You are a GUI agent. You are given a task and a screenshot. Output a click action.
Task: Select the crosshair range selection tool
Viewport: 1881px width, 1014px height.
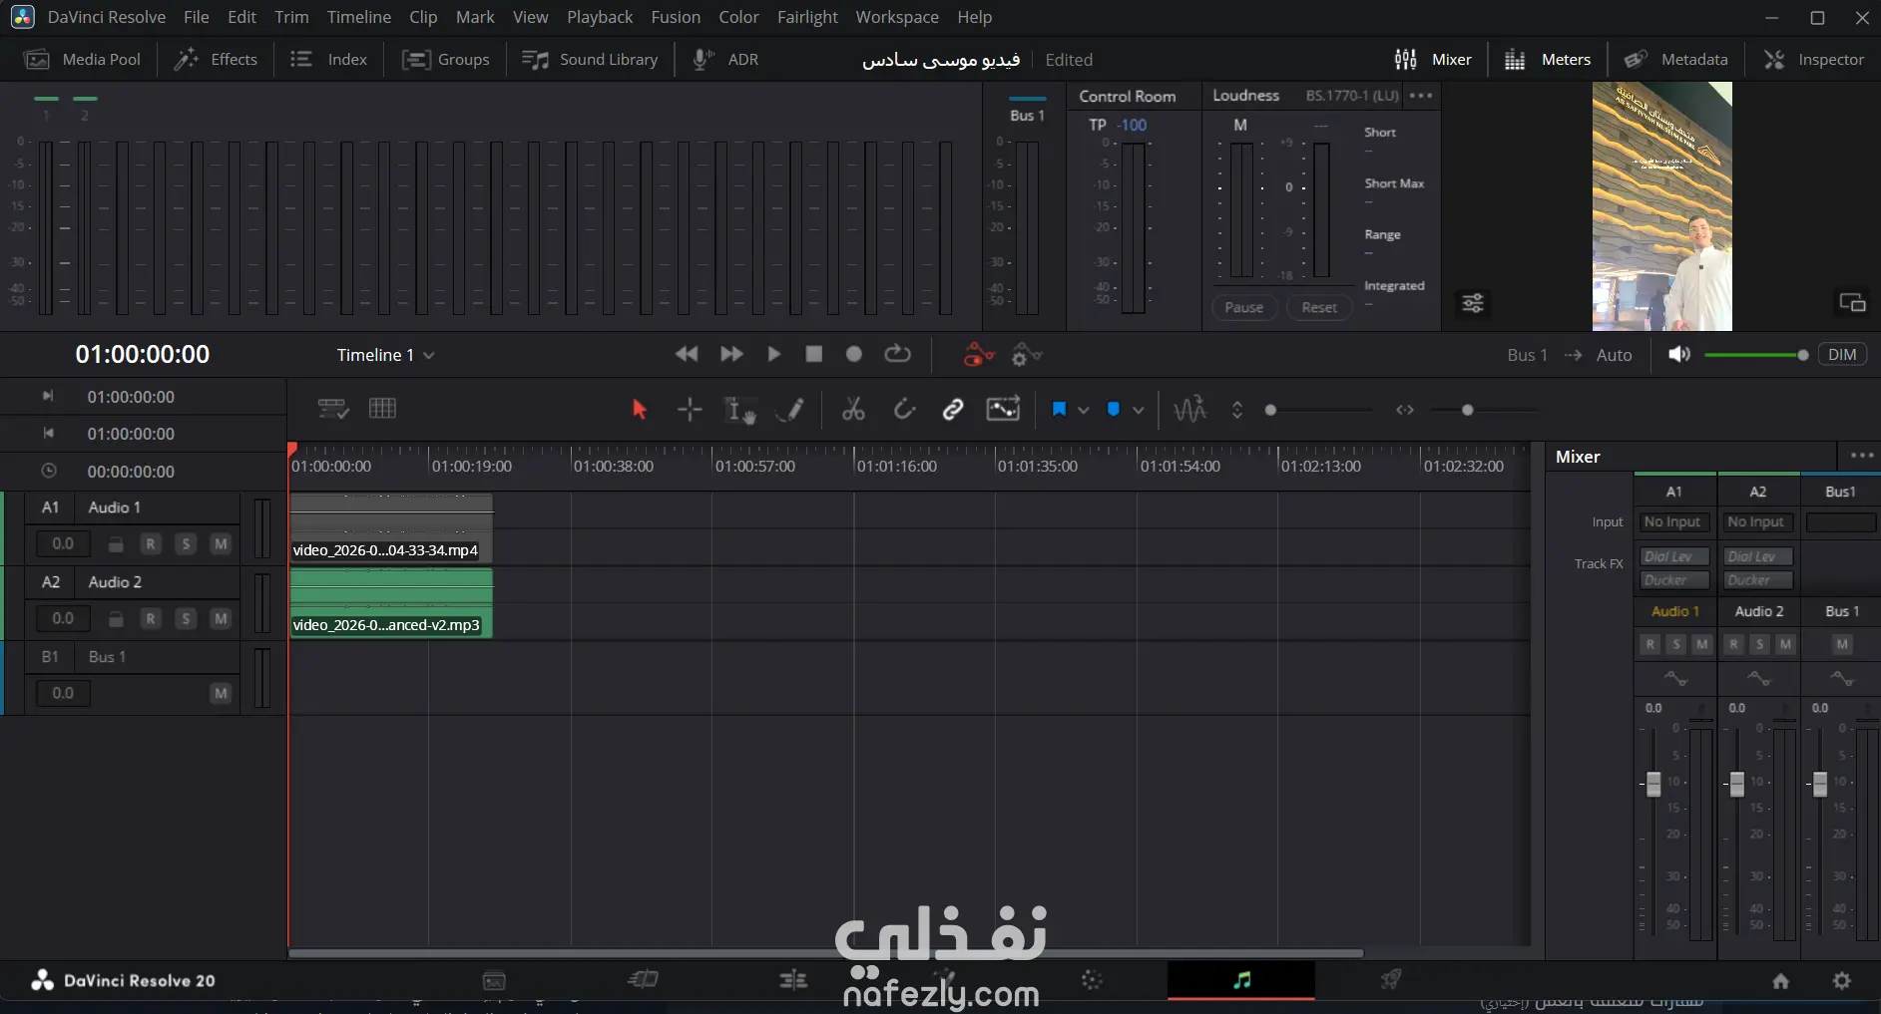[x=690, y=409]
